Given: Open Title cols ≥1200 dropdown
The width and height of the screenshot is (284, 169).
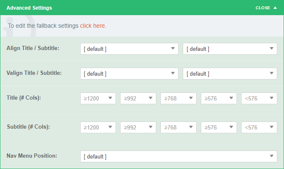Looking at the screenshot, I should coord(98,98).
